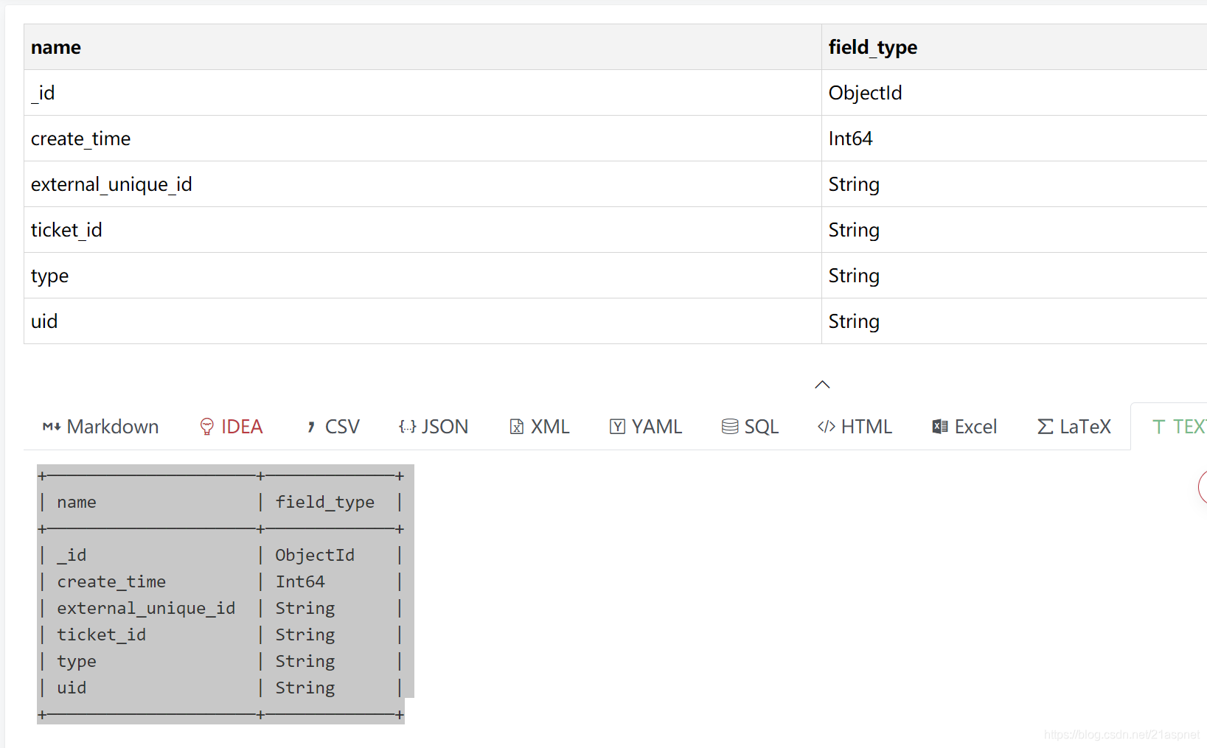Click the 'name' column header cell
Viewport: 1207px width, 748px height.
click(x=422, y=47)
